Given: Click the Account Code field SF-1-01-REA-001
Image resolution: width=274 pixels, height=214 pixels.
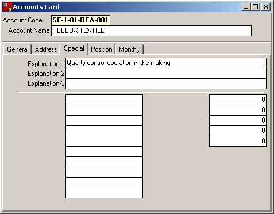Looking at the screenshot, I should coord(80,20).
